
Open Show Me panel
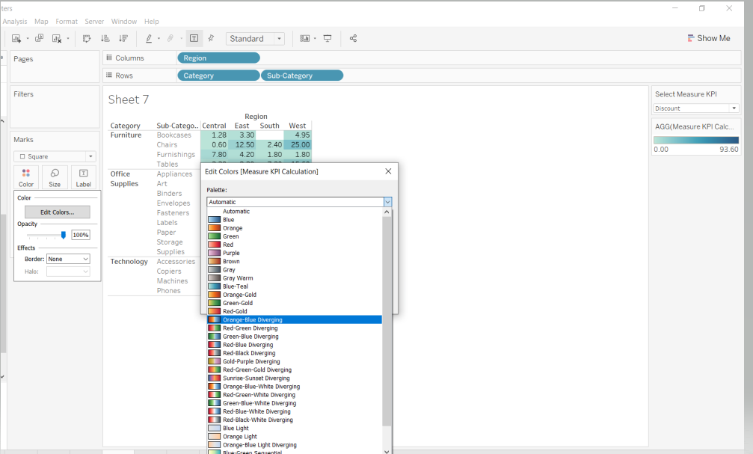(x=709, y=38)
